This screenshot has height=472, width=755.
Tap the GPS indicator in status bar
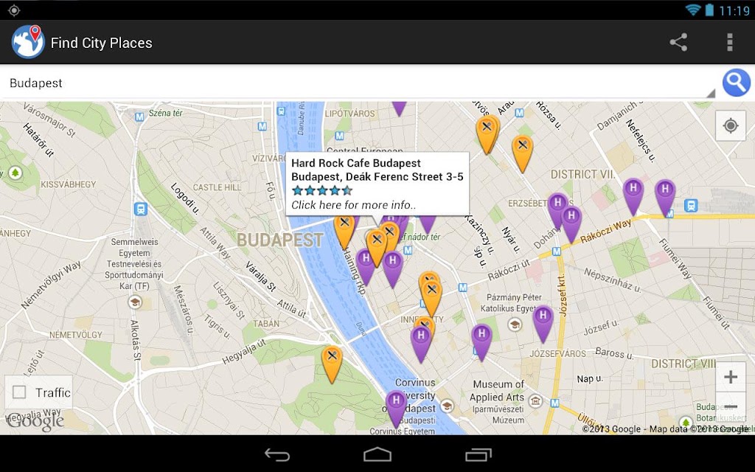click(x=14, y=10)
